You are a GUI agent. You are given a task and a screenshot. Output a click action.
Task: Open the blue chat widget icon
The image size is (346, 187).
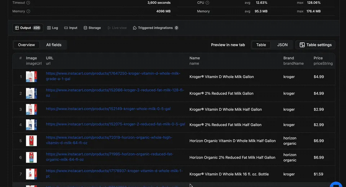tap(337, 184)
